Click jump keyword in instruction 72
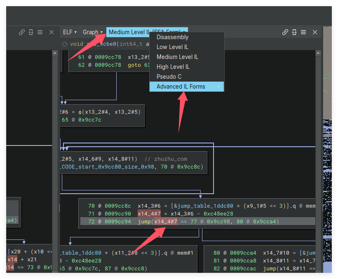This screenshot has height=279, width=338. click(144, 221)
